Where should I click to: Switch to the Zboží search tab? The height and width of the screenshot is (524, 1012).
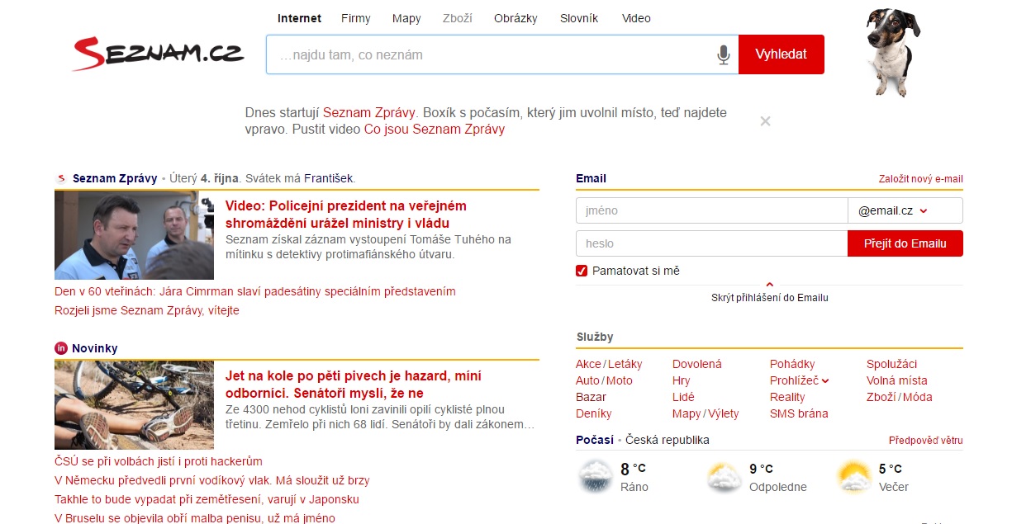(x=458, y=18)
